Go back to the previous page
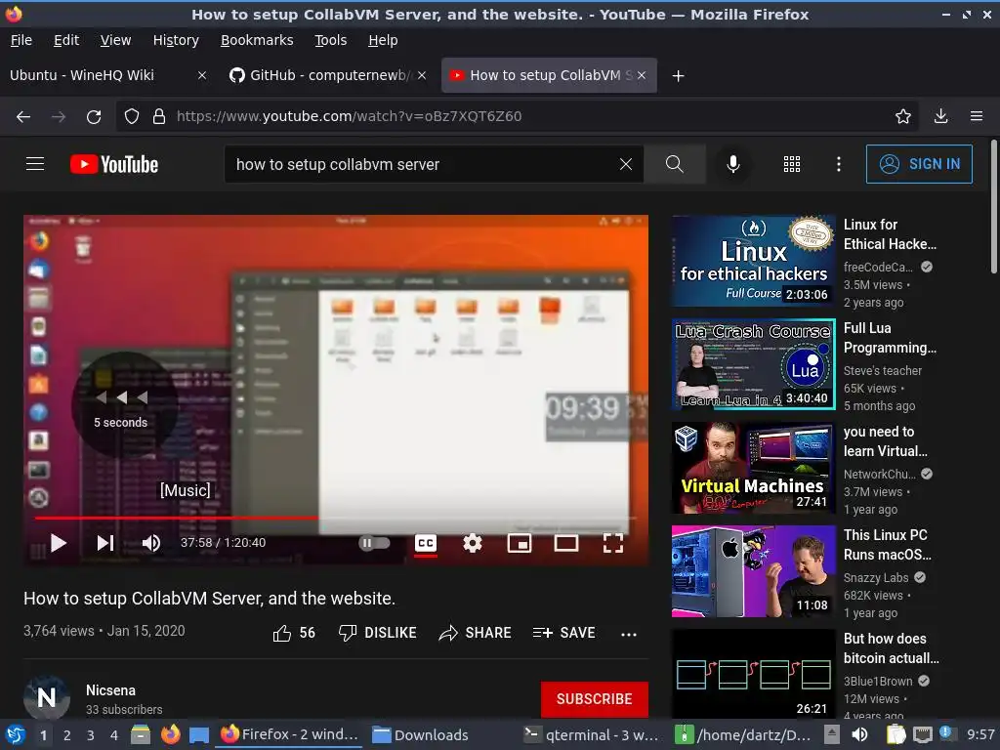 click(x=23, y=117)
